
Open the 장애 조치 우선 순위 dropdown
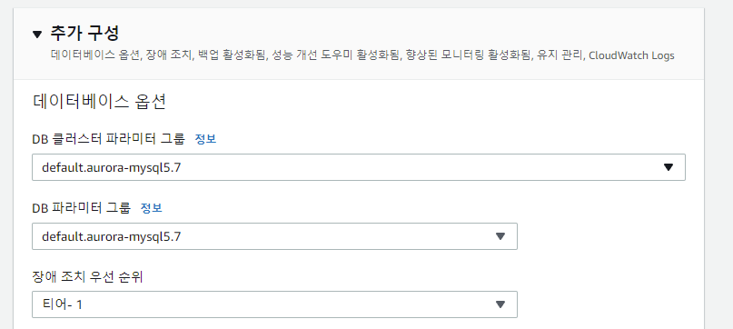pyautogui.click(x=274, y=304)
